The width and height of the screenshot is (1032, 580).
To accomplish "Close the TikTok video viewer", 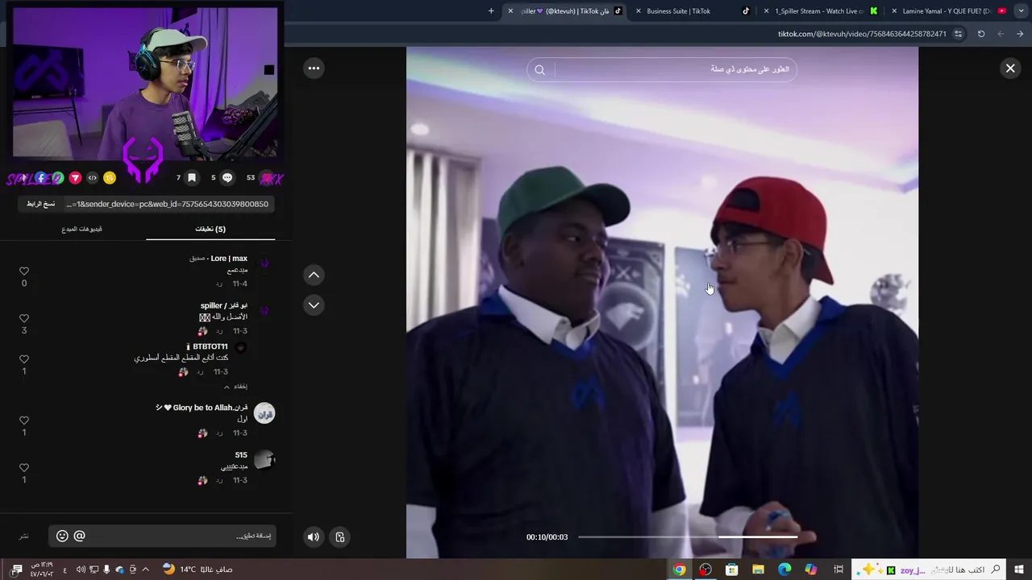I will 1010,68.
